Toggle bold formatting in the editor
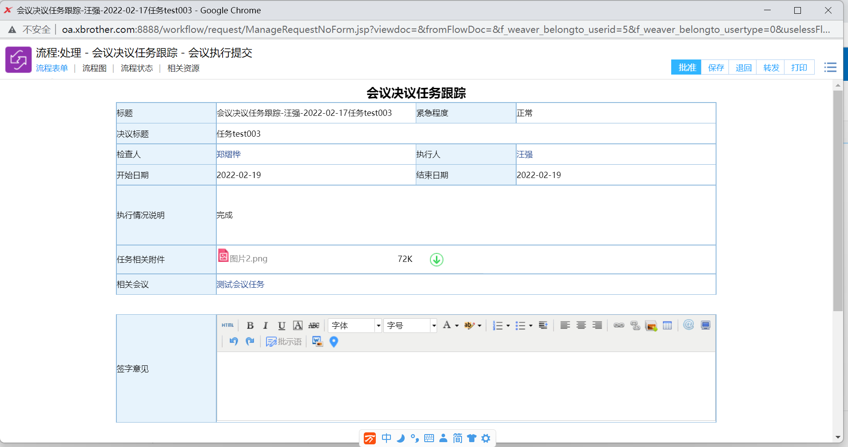The height and width of the screenshot is (447, 848). (250, 325)
